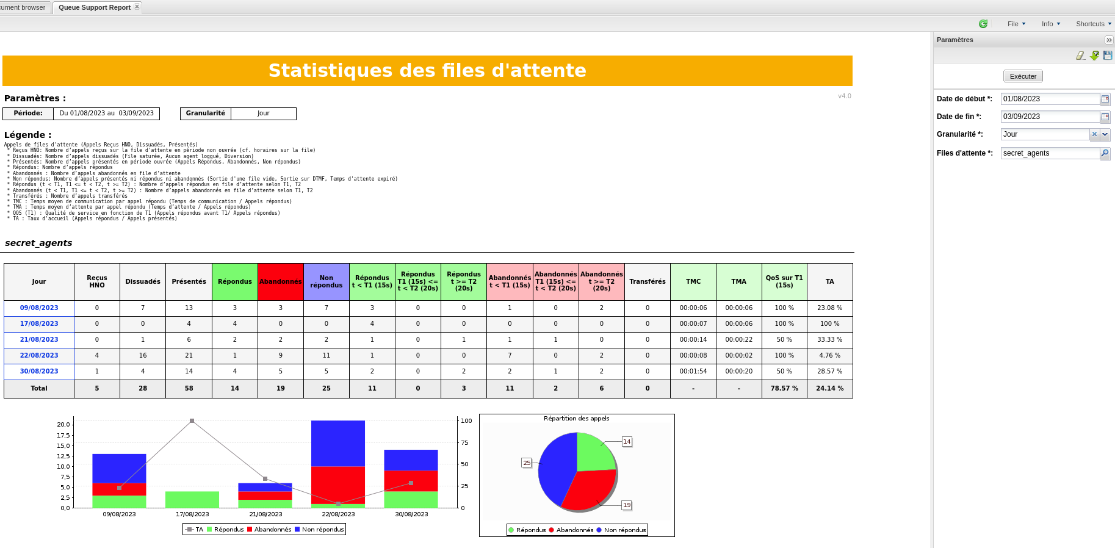Image resolution: width=1115 pixels, height=548 pixels.
Task: Click the secret_agents queue heading
Action: [x=38, y=243]
